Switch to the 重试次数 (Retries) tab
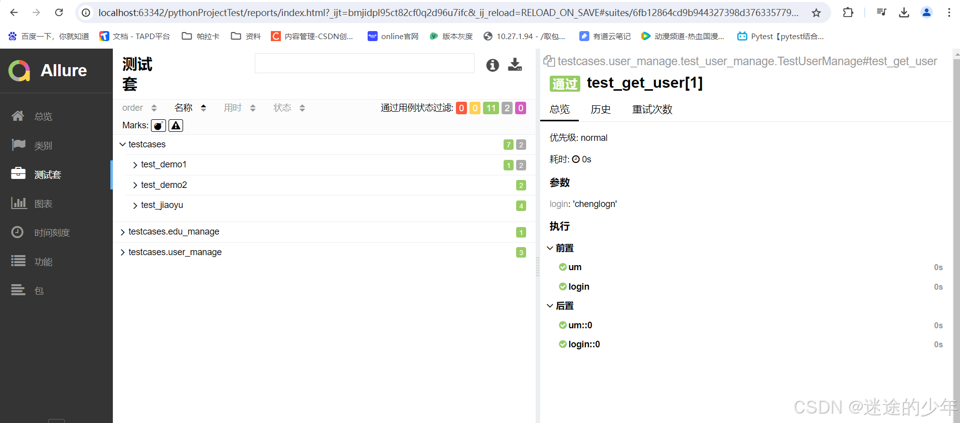The width and height of the screenshot is (960, 423). click(x=652, y=109)
